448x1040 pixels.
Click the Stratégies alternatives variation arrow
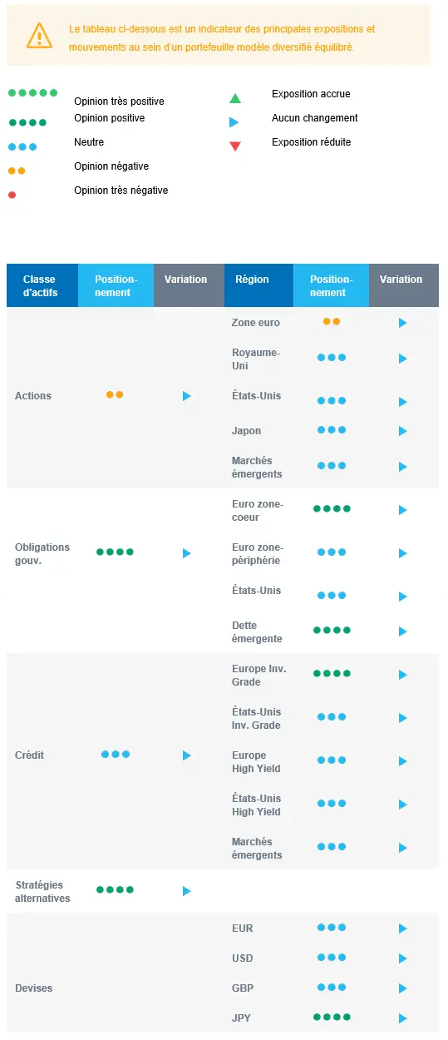(x=187, y=891)
